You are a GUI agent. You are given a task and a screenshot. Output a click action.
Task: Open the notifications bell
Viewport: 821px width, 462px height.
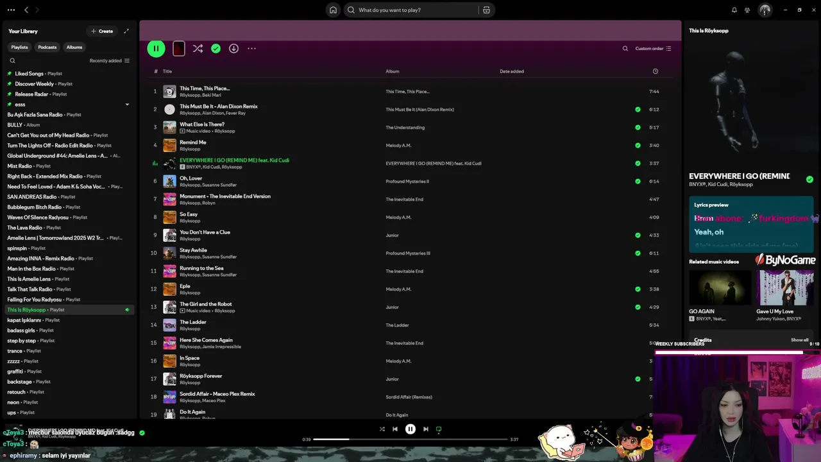click(734, 10)
